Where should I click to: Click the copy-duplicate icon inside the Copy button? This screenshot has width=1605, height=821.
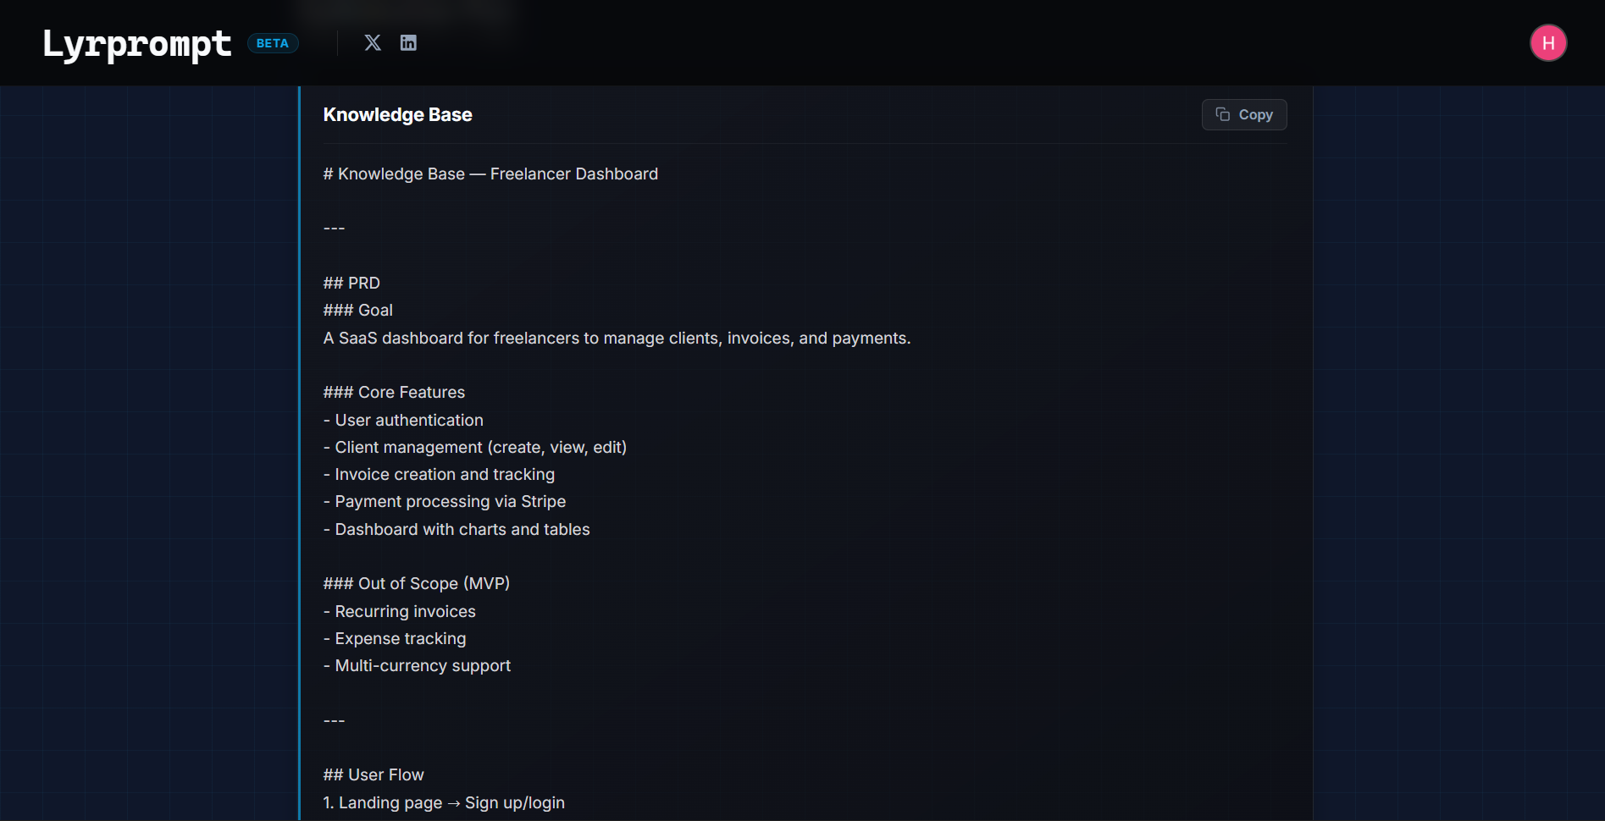click(x=1221, y=113)
